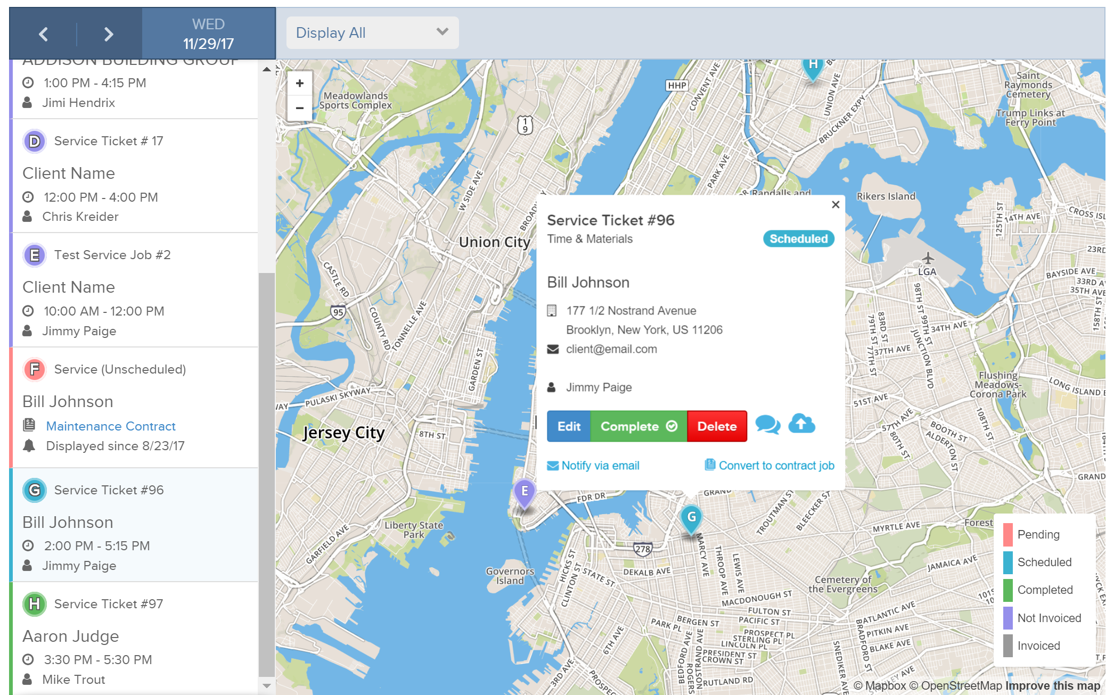Open the Maintenance Contract link
The image size is (1114, 695).
(111, 426)
